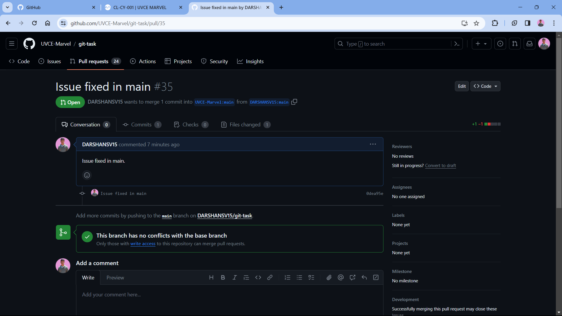Add a task list in comment

[x=311, y=277]
